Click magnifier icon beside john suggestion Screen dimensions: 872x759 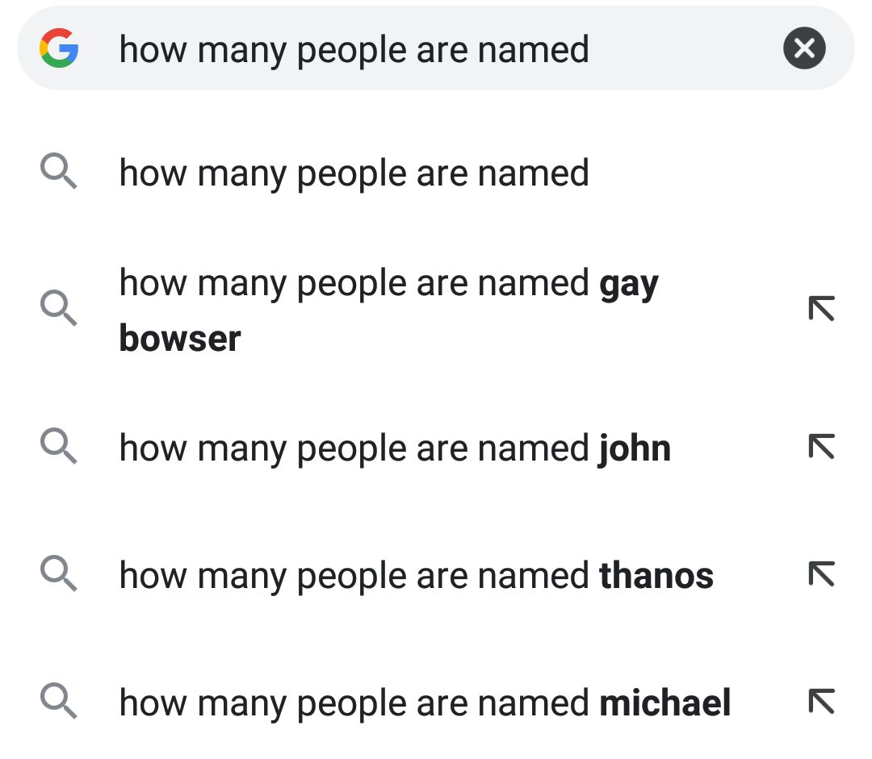coord(59,446)
